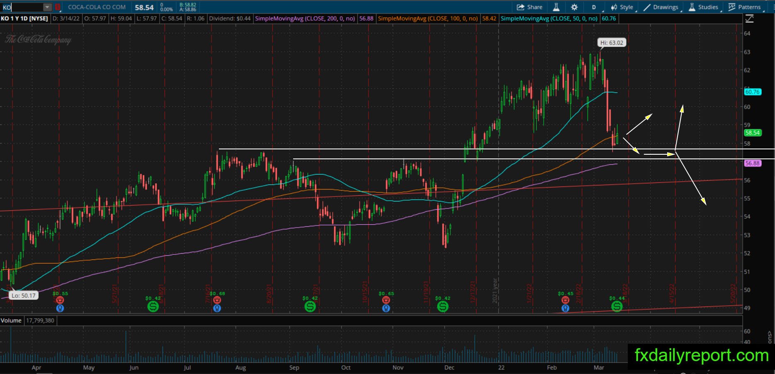
Task: Click the lightbulb icon under $0.55 earnings
Action: coord(60,308)
